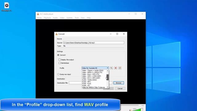This screenshot has width=197, height=111.
Task: Open the Help menu in VLC
Action: pos(89,18)
